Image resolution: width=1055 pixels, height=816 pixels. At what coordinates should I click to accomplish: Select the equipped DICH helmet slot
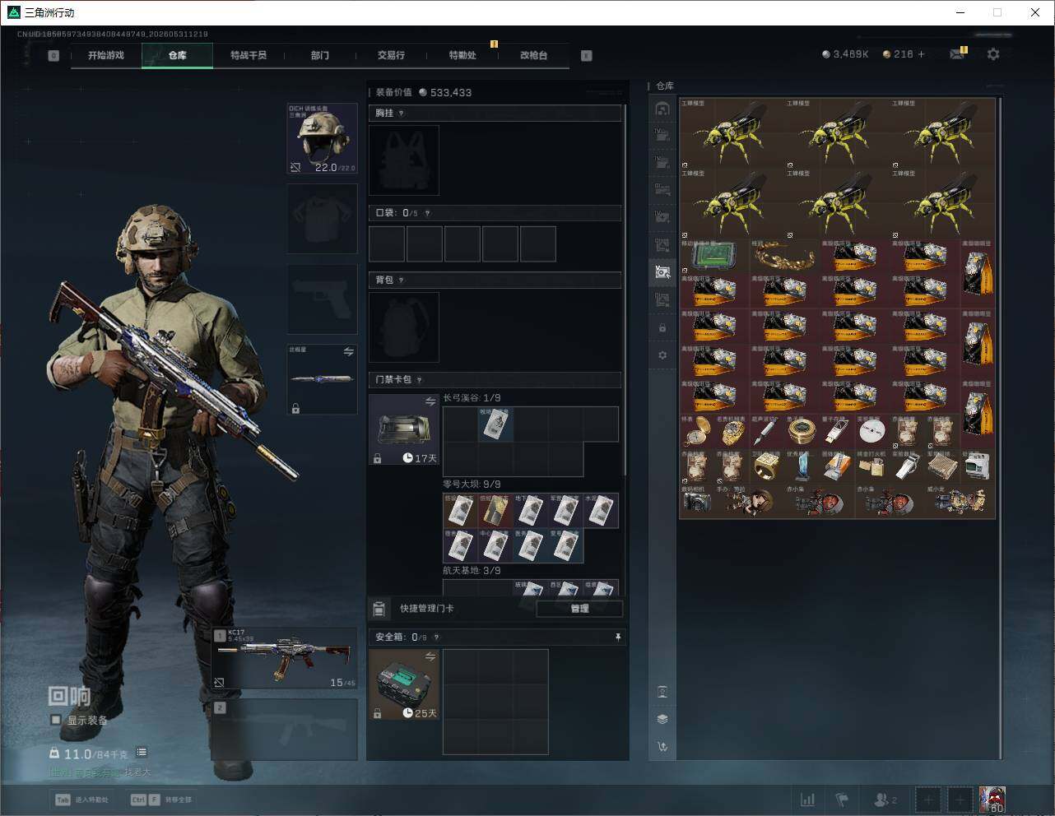322,138
